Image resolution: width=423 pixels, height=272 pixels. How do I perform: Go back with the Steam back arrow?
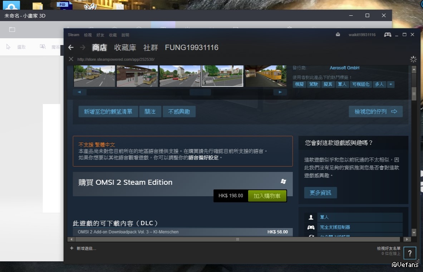[71, 48]
